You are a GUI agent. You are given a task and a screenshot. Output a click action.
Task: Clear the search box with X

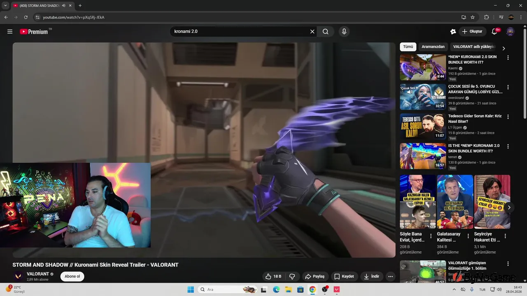point(312,32)
